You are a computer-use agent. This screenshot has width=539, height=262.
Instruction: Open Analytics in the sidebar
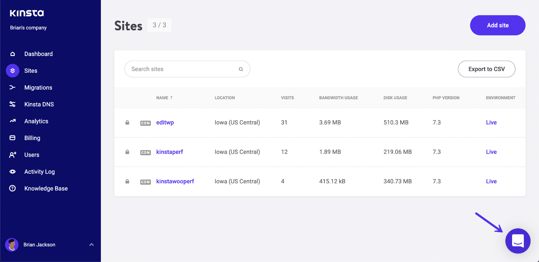36,121
